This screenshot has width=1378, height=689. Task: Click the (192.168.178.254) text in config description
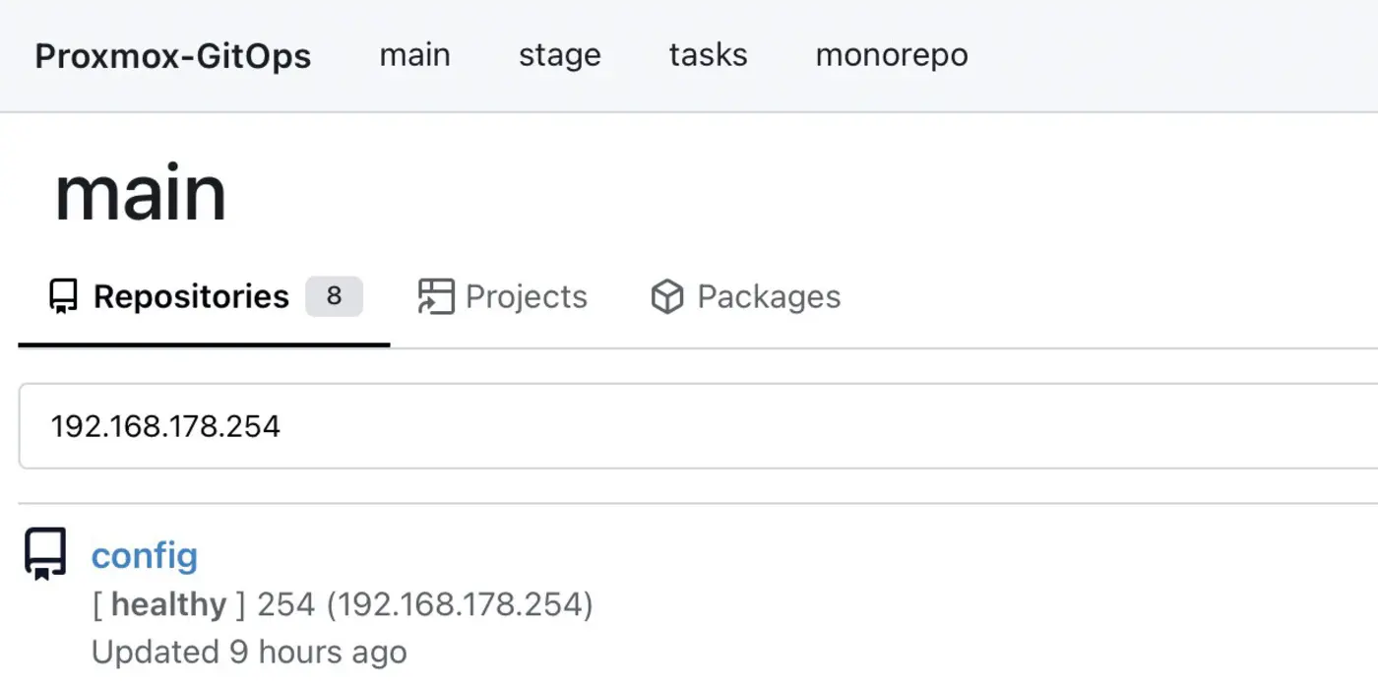pyautogui.click(x=460, y=604)
